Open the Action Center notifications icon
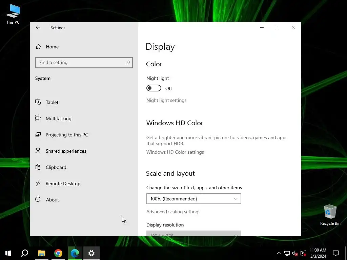Screen dimensions: 347x260 click(336, 253)
